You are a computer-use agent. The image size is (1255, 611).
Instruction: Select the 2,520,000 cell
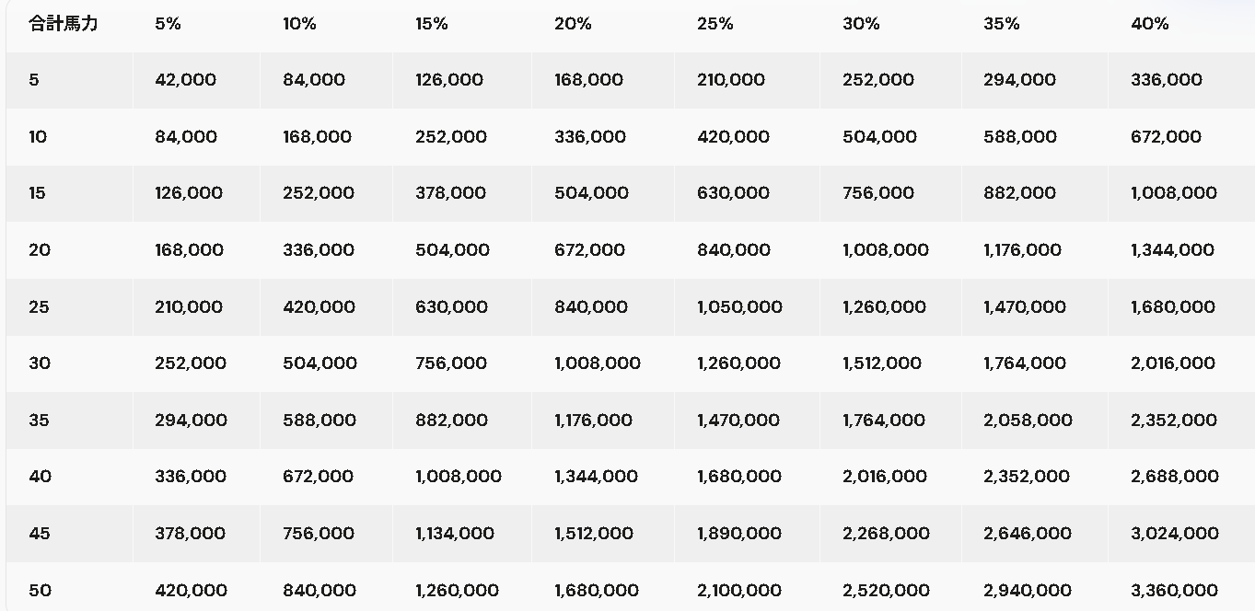(x=885, y=590)
